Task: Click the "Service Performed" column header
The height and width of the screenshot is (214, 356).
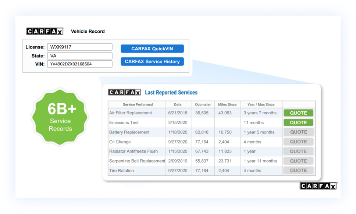Action: coord(138,105)
